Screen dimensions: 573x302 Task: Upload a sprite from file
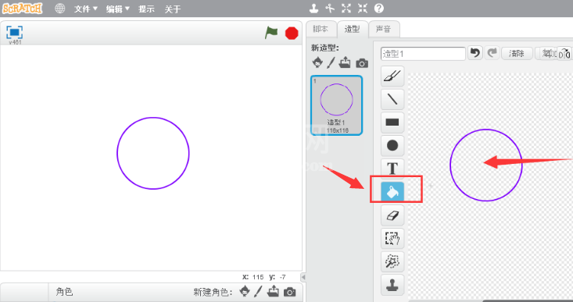(x=273, y=291)
